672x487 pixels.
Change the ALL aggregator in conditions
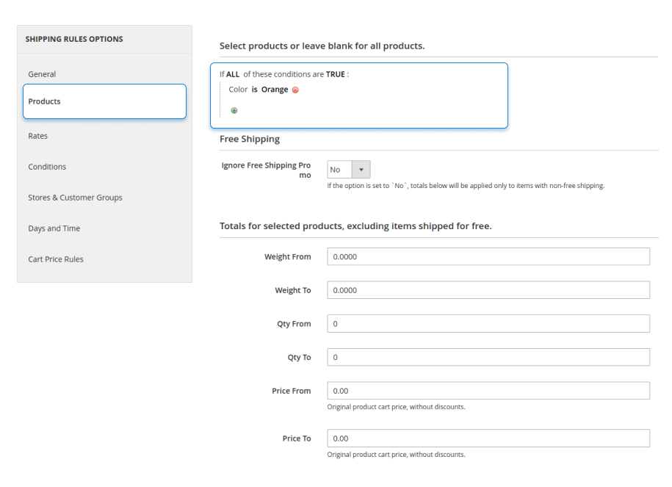[x=233, y=74]
